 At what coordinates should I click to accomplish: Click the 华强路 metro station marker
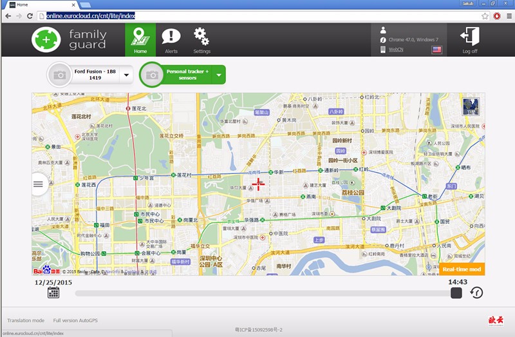click(x=262, y=220)
